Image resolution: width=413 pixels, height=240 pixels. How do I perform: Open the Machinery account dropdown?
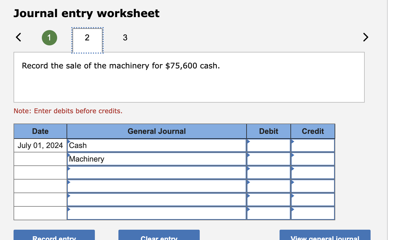pos(70,156)
